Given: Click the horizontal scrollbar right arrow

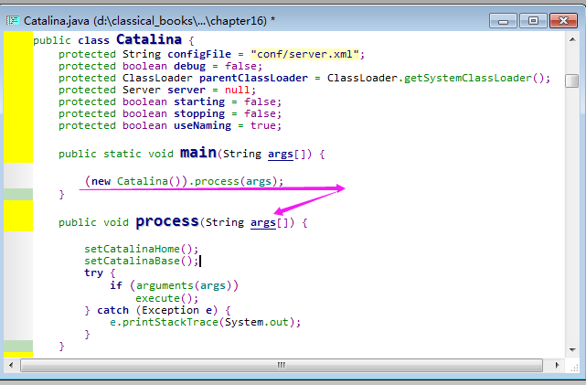Looking at the screenshot, I should point(558,365).
